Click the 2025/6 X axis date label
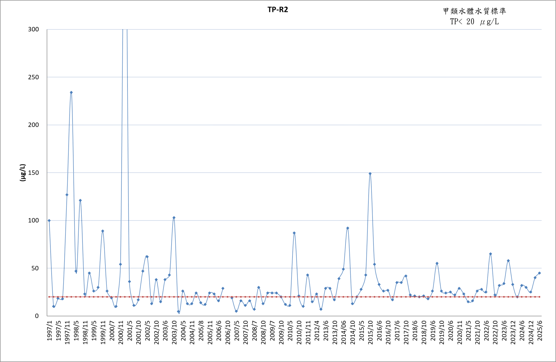 [x=540, y=331]
